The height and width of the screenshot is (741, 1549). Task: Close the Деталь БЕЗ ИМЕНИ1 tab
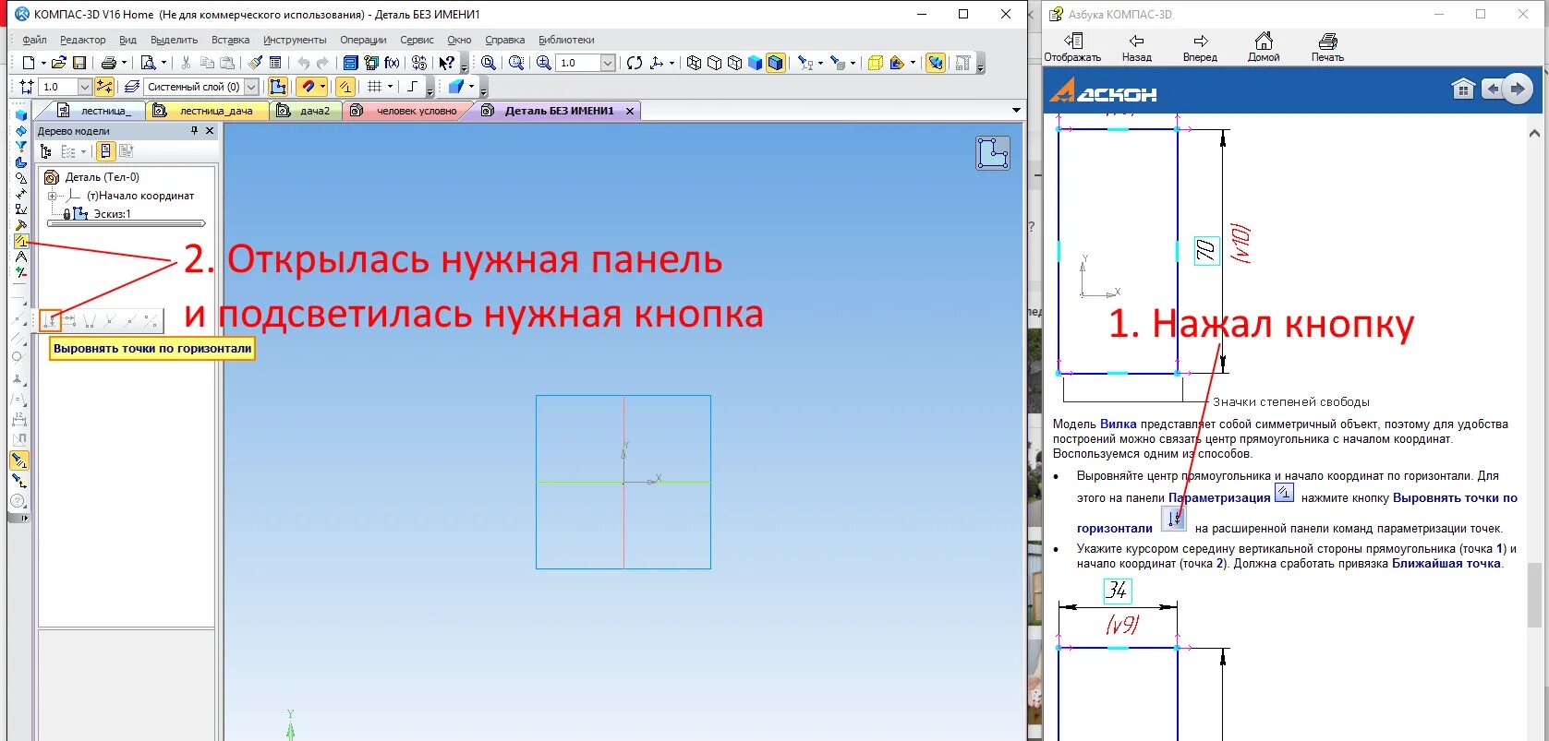click(x=630, y=111)
